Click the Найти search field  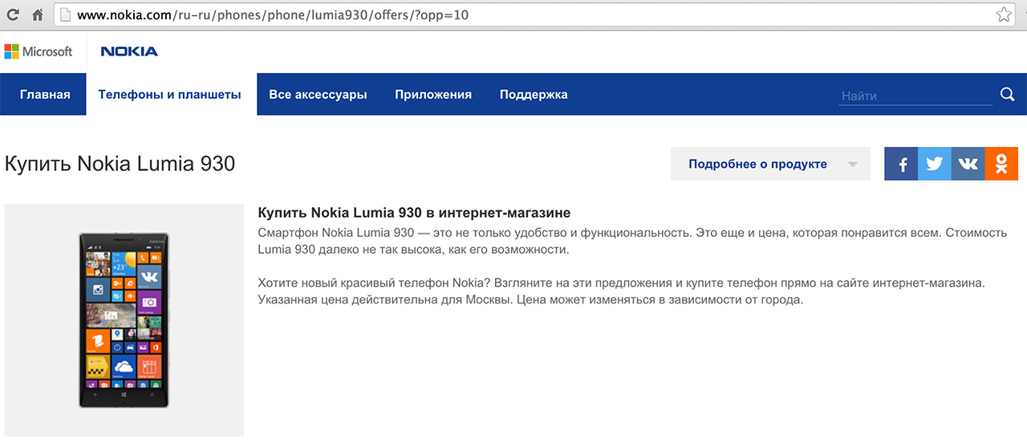click(x=915, y=96)
